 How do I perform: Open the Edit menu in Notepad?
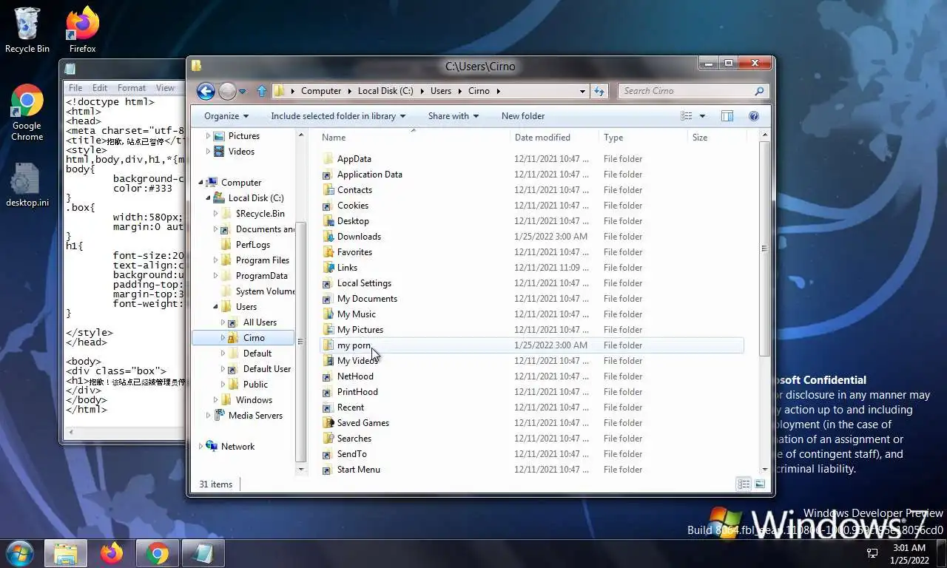point(100,88)
